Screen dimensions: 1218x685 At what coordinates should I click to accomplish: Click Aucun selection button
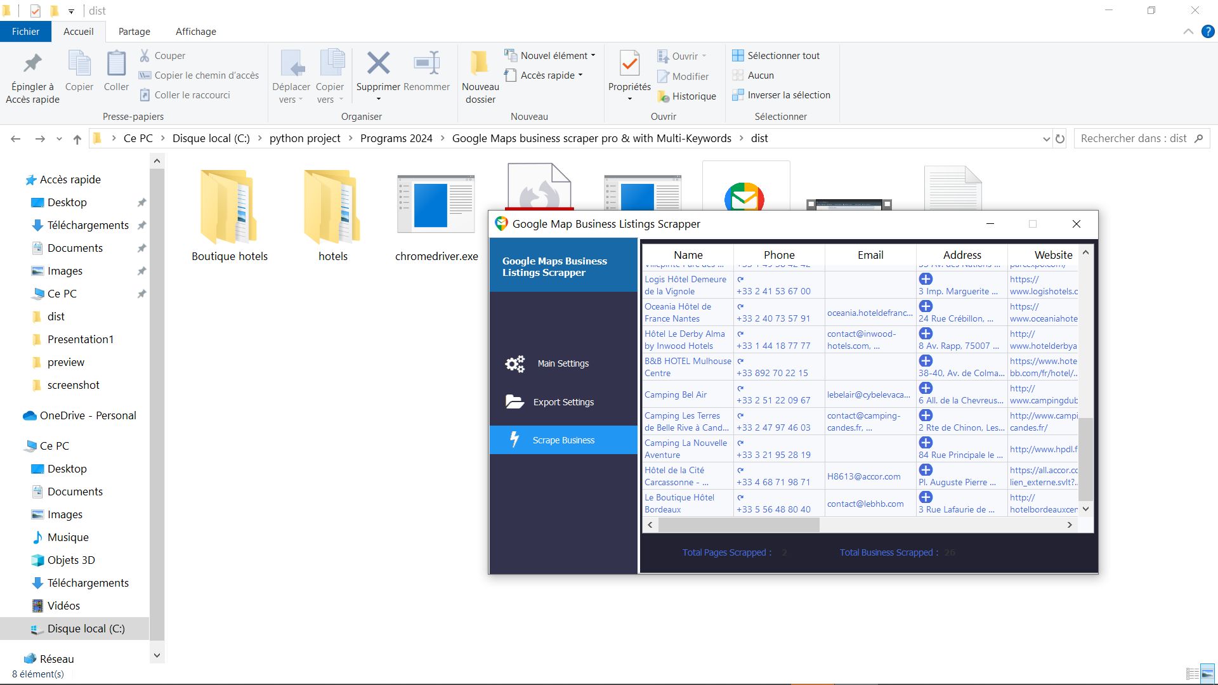coord(753,75)
